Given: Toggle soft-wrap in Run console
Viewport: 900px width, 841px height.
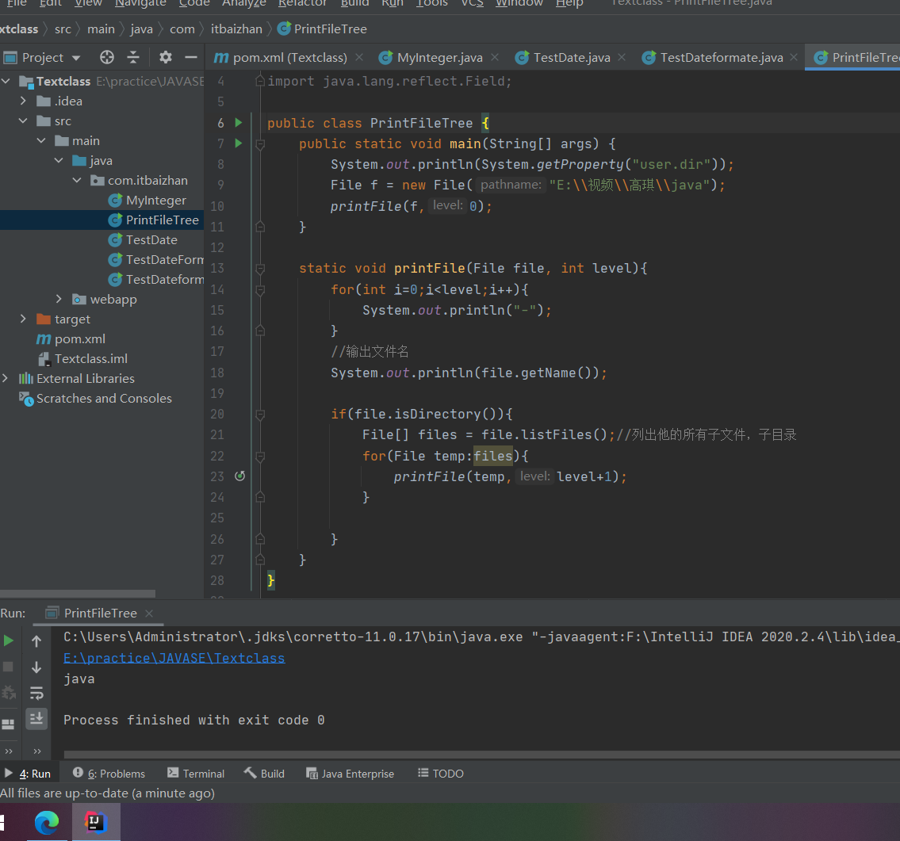Looking at the screenshot, I should click(36, 694).
